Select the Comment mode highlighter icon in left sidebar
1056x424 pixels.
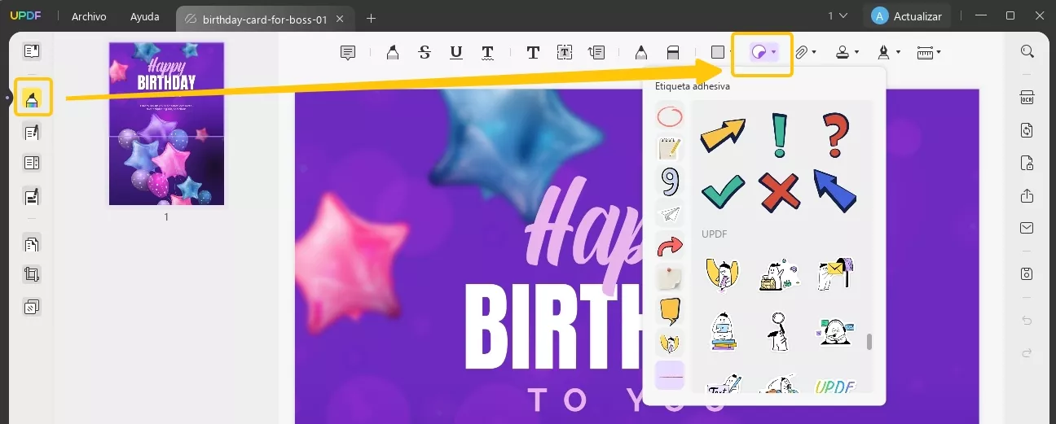click(x=32, y=100)
